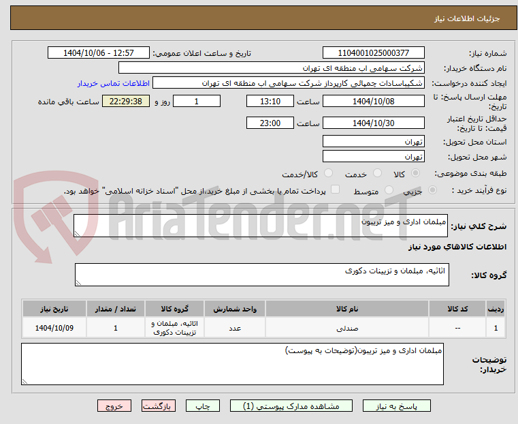Click the ایجاد کننده درخواست field
Viewport: 518px width, 424px height.
(288, 82)
